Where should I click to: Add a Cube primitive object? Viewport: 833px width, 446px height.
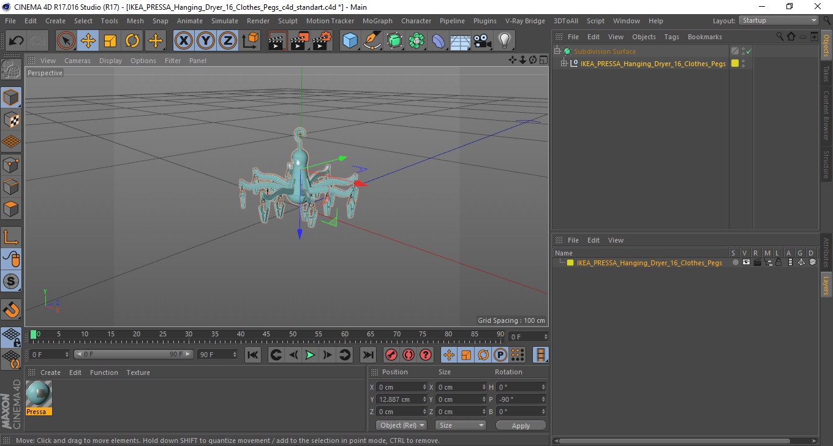(350, 41)
